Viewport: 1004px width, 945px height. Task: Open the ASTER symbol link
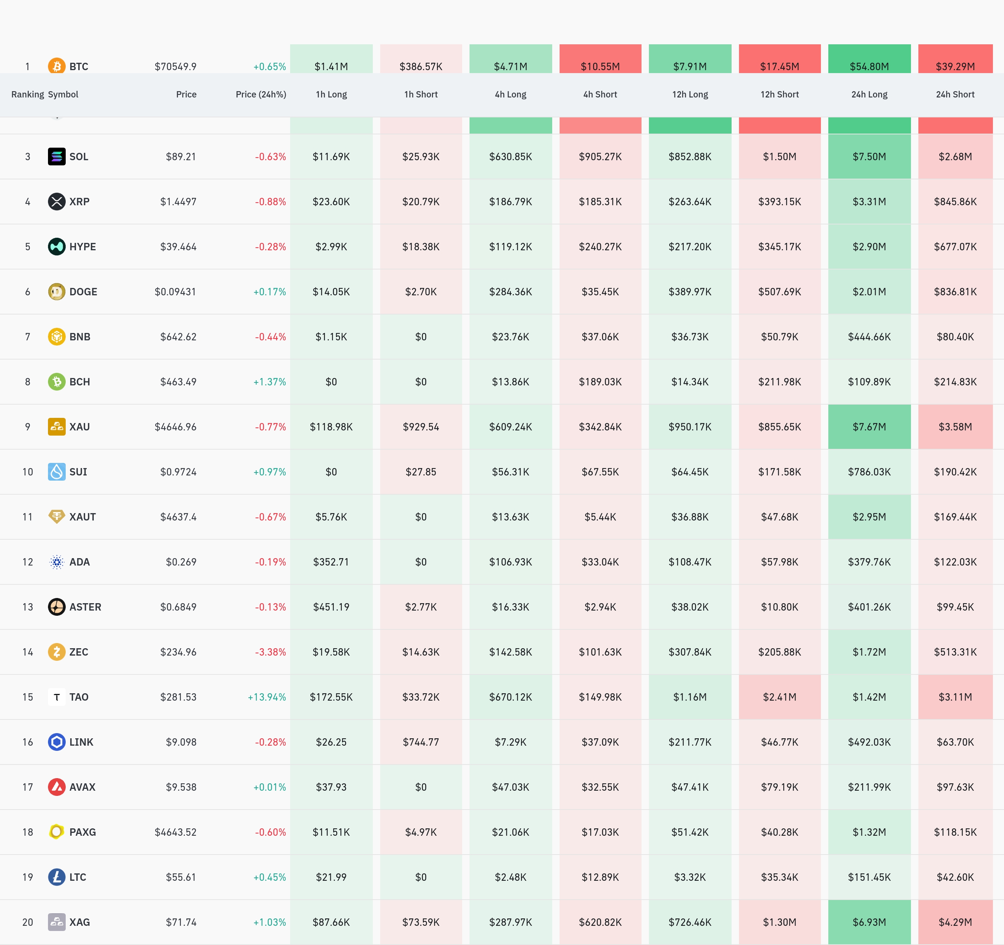coord(85,606)
